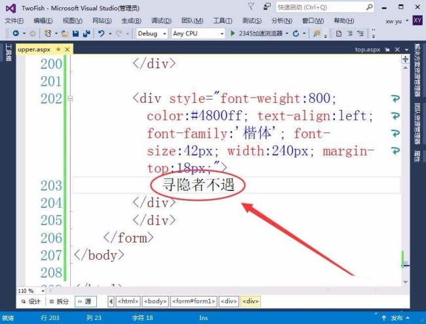The width and height of the screenshot is (426, 324).
Task: Select the form#form1 breadcrumb tag
Action: pyautogui.click(x=194, y=301)
